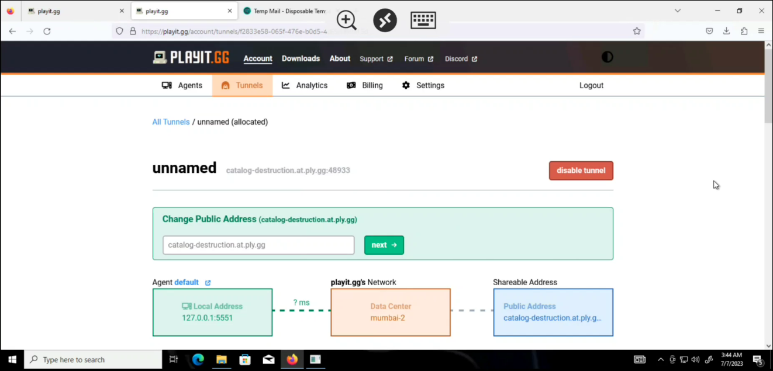Click the external link icon beside Agent default
773x371 pixels.
pos(208,283)
